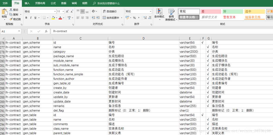This screenshot has height=135, width=273.
Task: Click the Increase Font Size icon
Action: [67, 12]
